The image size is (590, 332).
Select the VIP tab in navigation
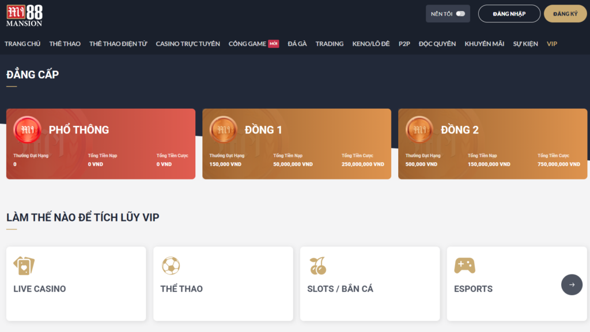[552, 44]
